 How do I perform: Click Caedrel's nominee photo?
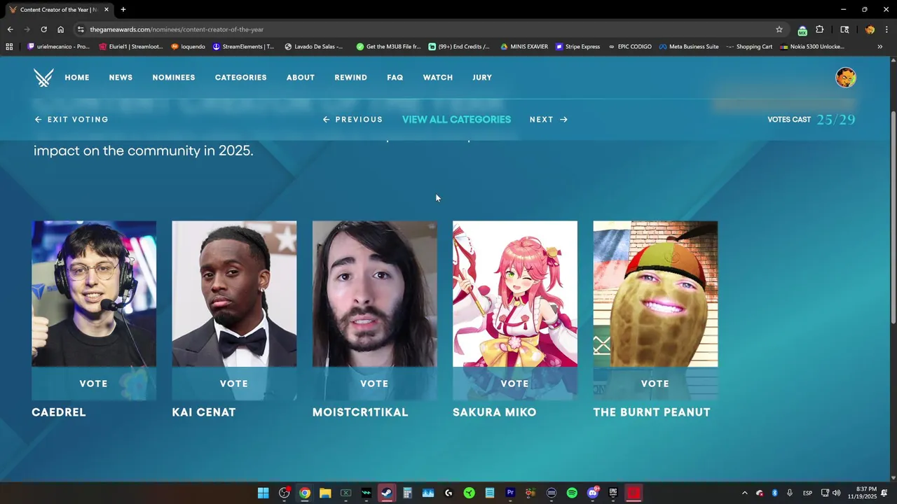tap(94, 294)
